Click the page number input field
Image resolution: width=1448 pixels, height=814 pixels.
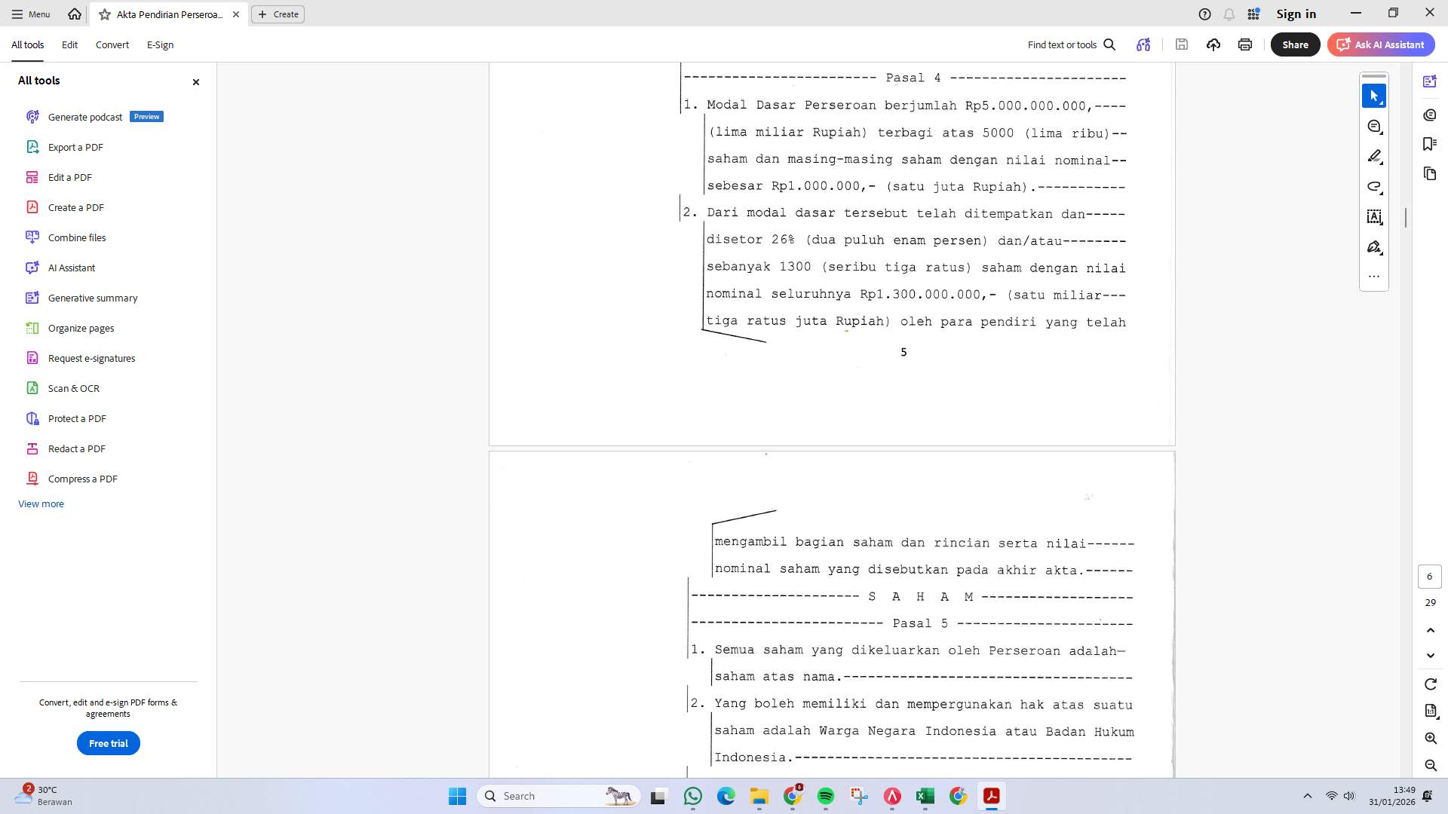pyautogui.click(x=1430, y=577)
